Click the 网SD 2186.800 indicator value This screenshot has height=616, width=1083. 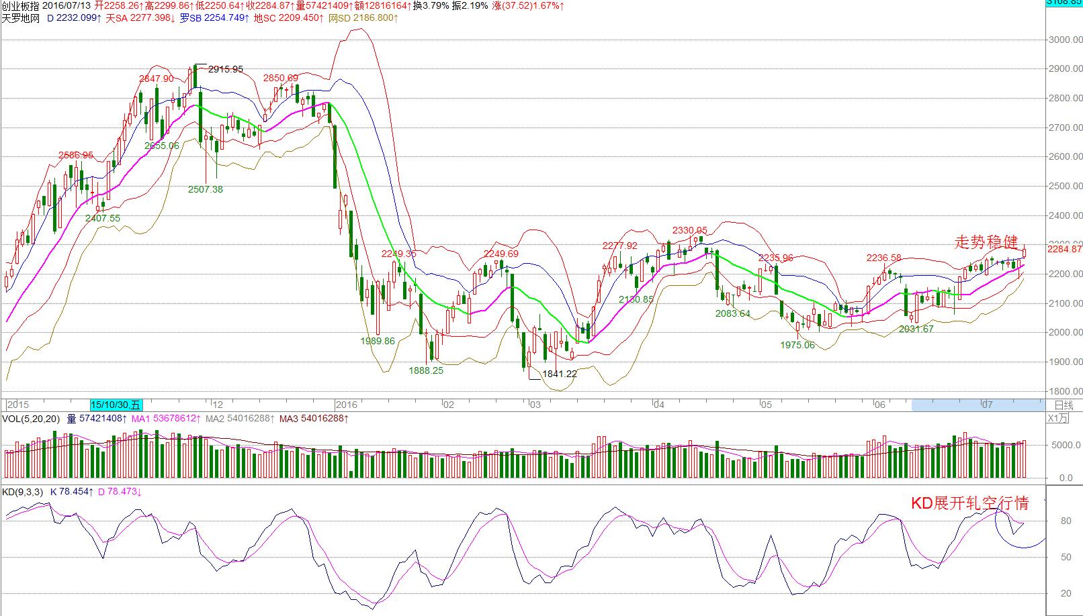coord(363,18)
